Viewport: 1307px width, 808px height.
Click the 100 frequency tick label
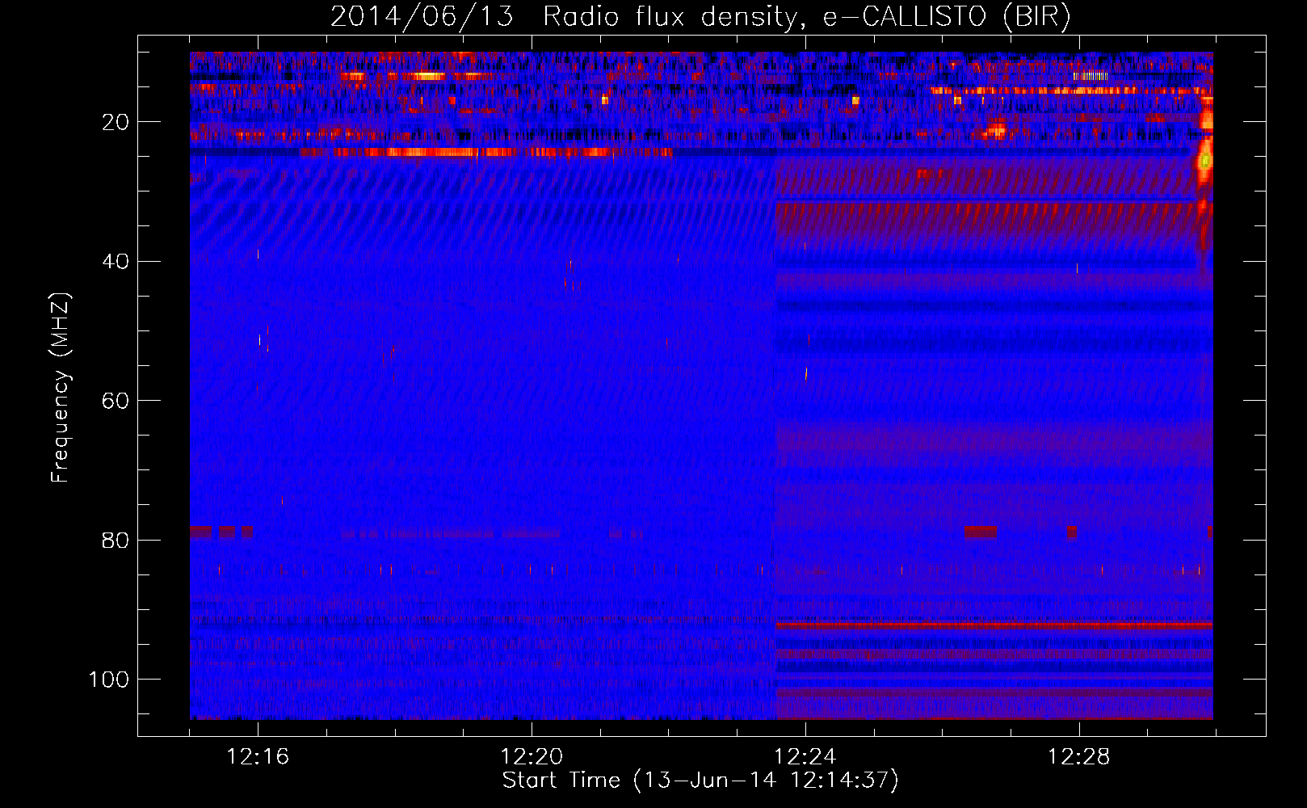tap(109, 680)
